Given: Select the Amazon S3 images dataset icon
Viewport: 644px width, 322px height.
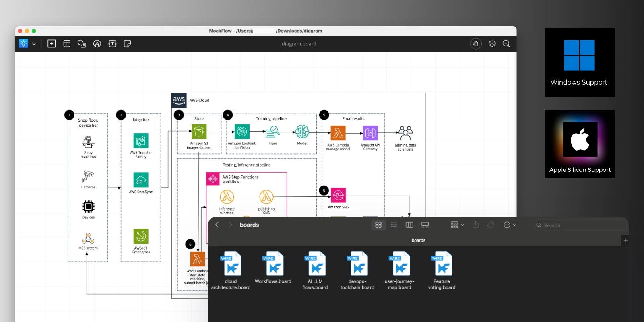Looking at the screenshot, I should coord(199,132).
